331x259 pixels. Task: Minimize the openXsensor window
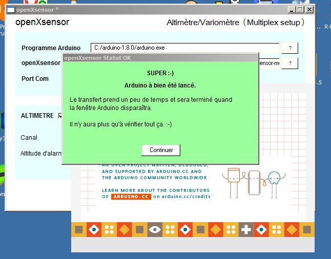pos(292,10)
